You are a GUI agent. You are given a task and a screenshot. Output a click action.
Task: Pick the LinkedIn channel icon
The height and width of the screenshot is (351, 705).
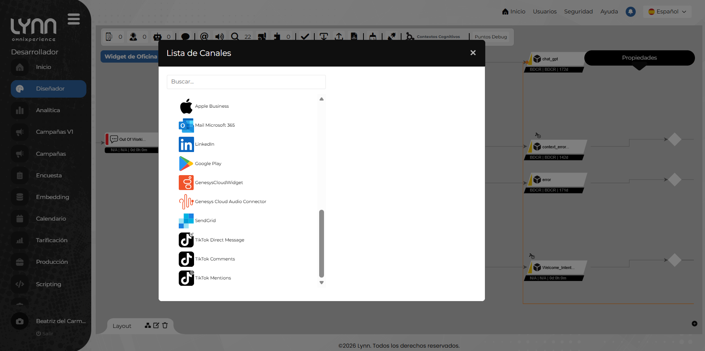tap(186, 144)
